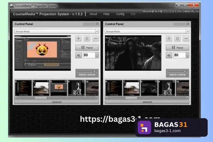Screen dimensions: 213x142
Task: Click right scroll arrow of left thumbnail strip
Action: [x=97, y=98]
